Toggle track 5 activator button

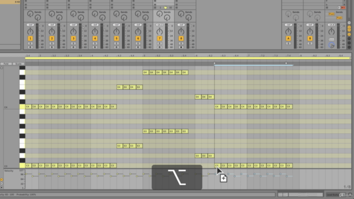coord(117,38)
